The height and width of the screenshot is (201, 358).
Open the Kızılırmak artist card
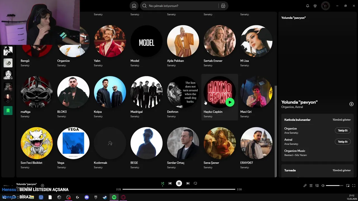(x=110, y=148)
